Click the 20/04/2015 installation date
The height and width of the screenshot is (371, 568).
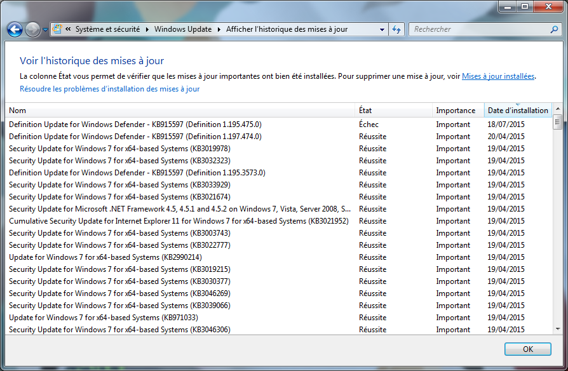coord(506,137)
